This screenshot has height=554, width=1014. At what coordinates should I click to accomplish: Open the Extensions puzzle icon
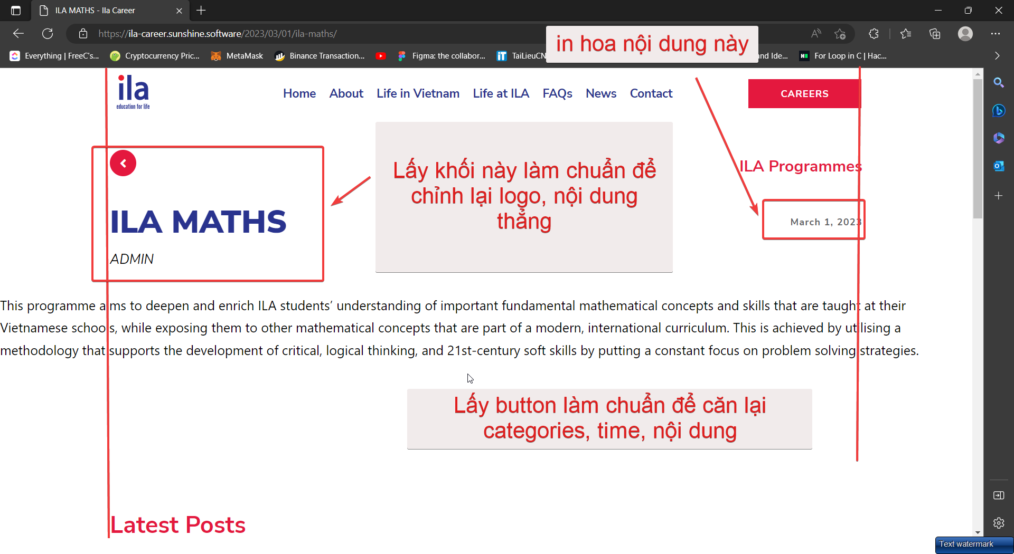(x=874, y=34)
